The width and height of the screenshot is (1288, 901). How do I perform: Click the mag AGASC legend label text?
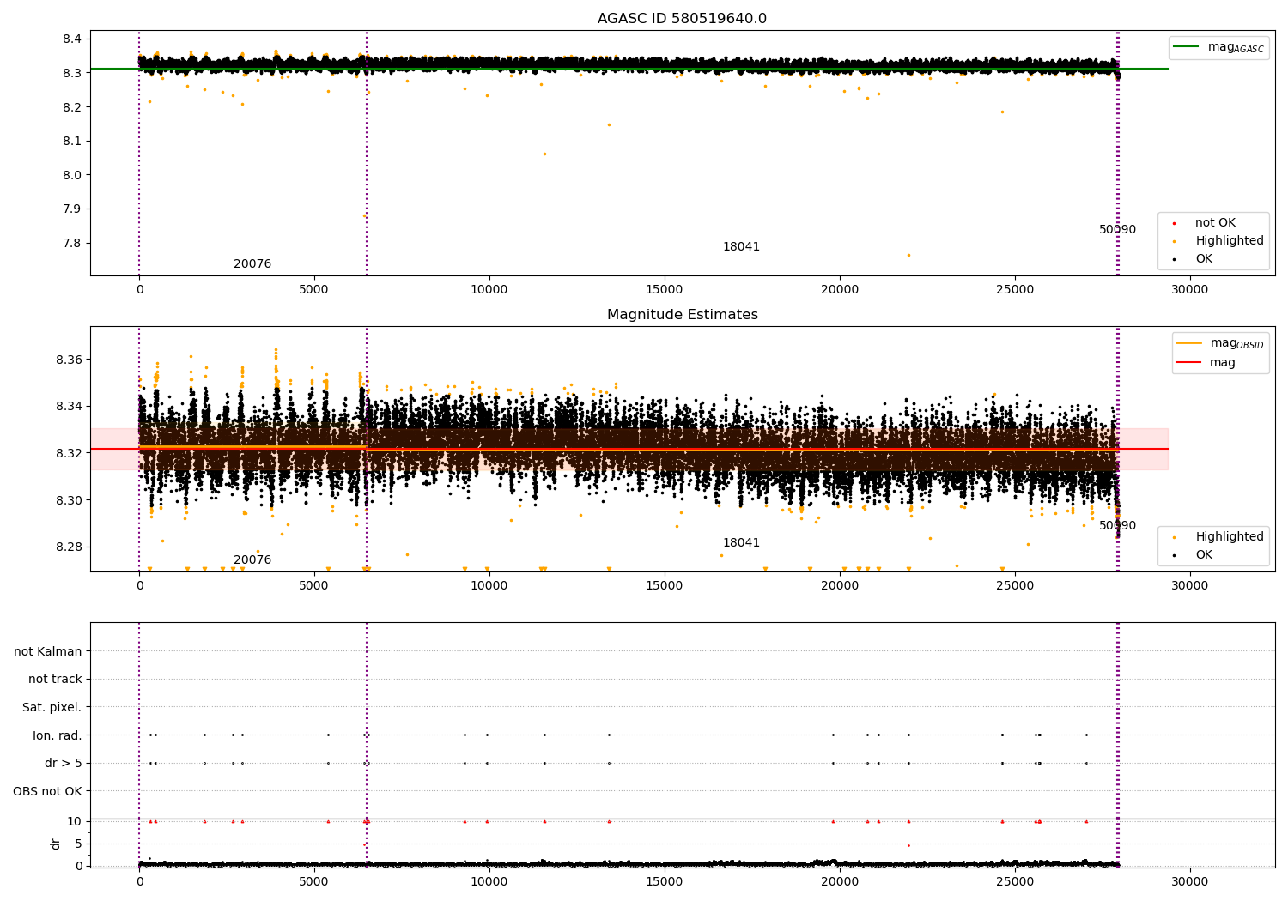point(1236,48)
